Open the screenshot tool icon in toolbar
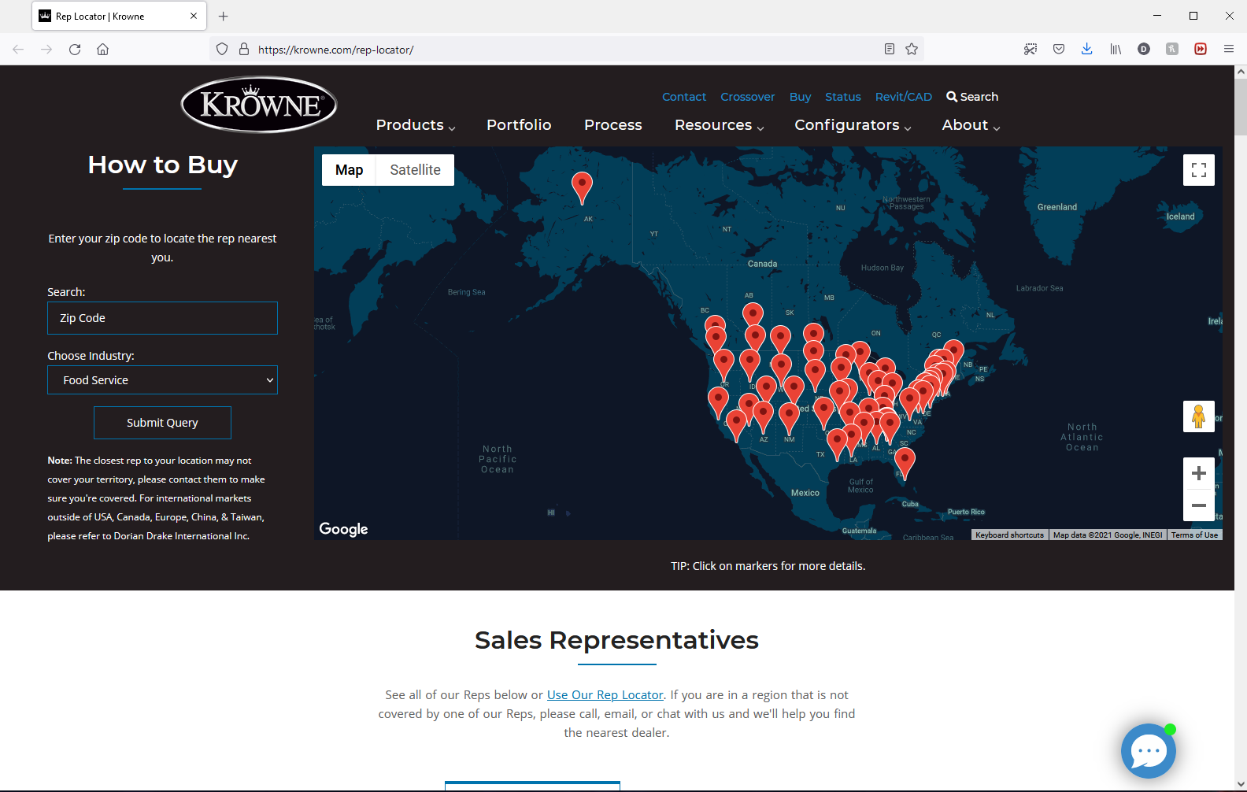Screen dimensions: 1247x792 click(1031, 49)
